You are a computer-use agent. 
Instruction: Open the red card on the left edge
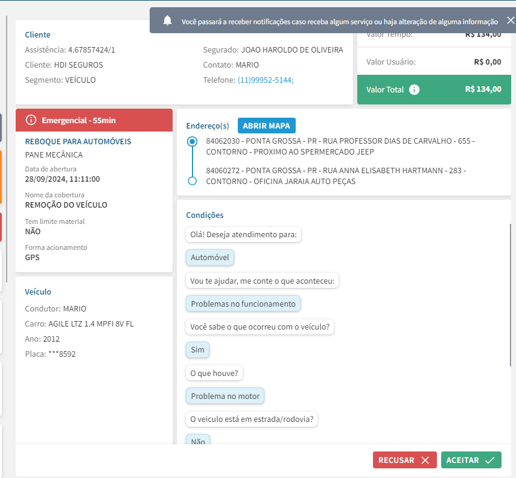click(x=1, y=227)
